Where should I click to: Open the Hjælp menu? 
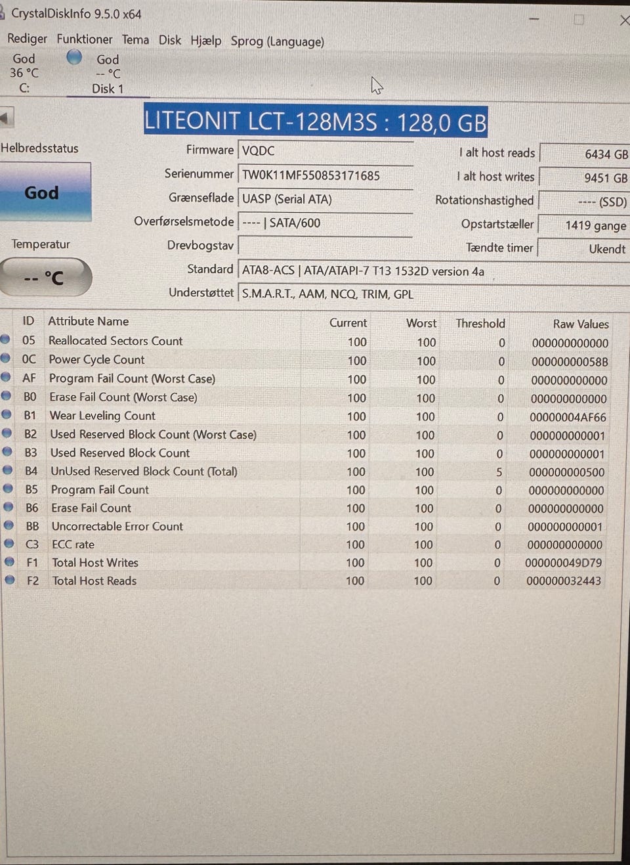tap(206, 41)
